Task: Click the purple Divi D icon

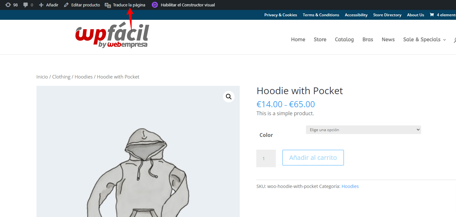Action: (155, 5)
